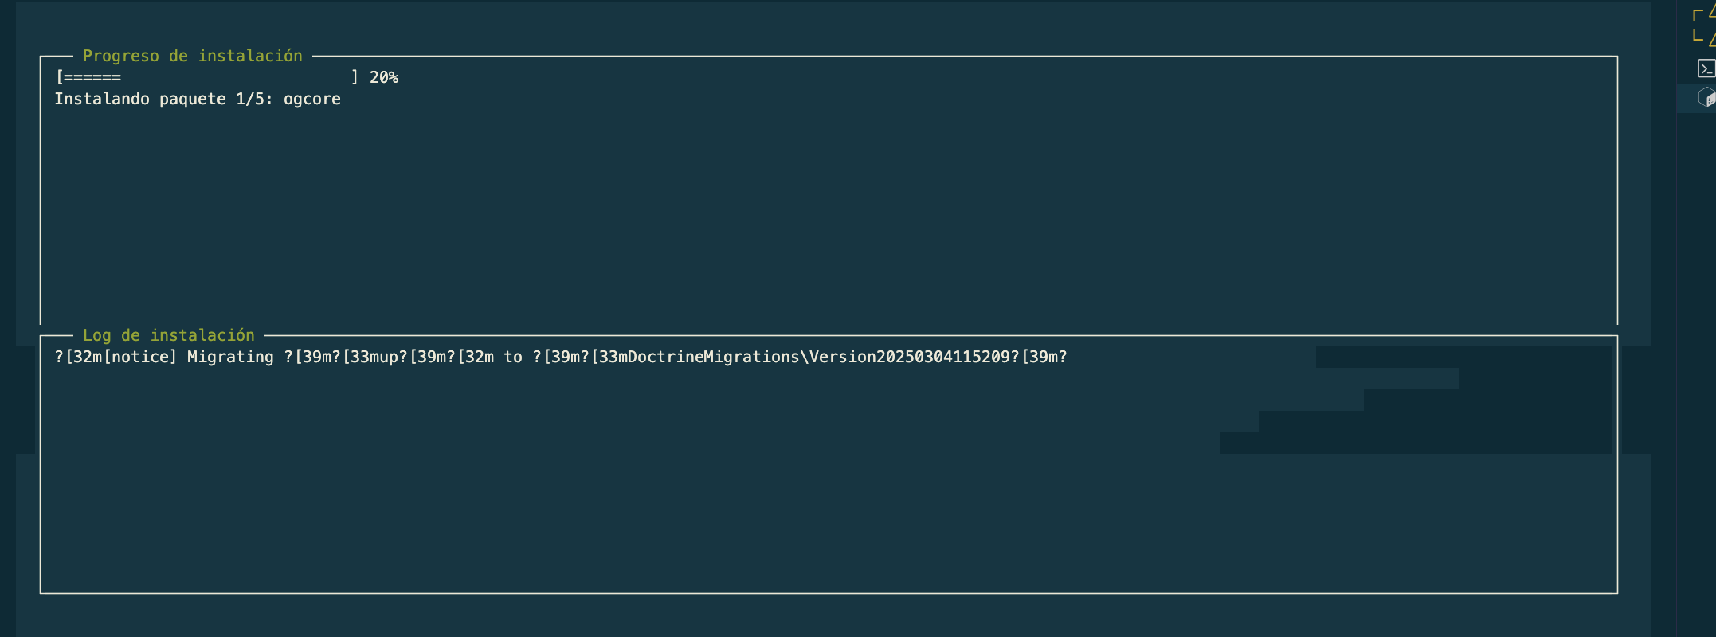The height and width of the screenshot is (637, 1716).
Task: Click the upper yellow group bracket
Action: pos(1697,15)
